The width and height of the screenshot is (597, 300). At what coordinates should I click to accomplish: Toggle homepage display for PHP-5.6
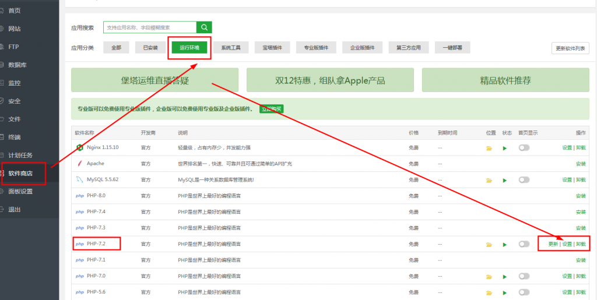[x=524, y=292]
